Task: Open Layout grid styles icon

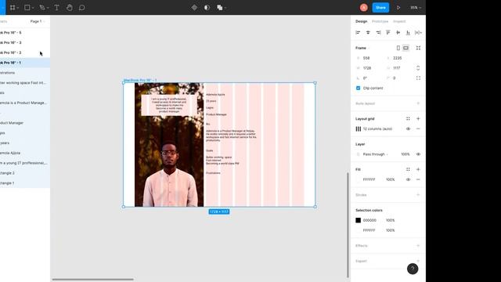Action: (408, 118)
